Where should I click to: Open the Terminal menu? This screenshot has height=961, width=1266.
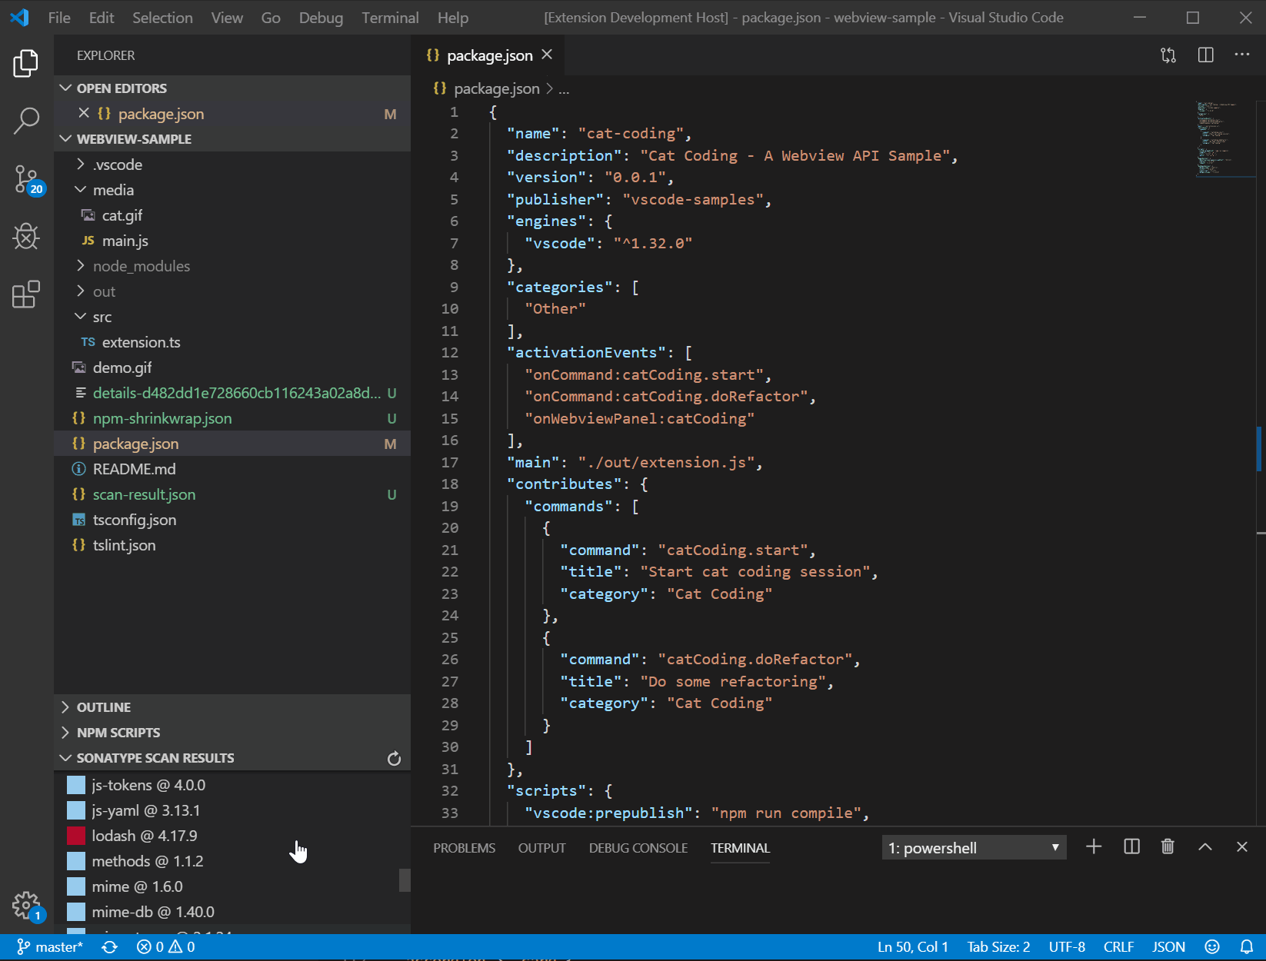(x=390, y=18)
